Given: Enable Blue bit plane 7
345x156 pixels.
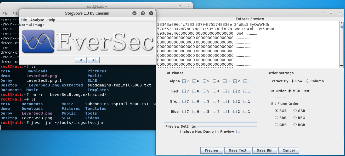Looking at the screenshot, I should click(x=184, y=111).
